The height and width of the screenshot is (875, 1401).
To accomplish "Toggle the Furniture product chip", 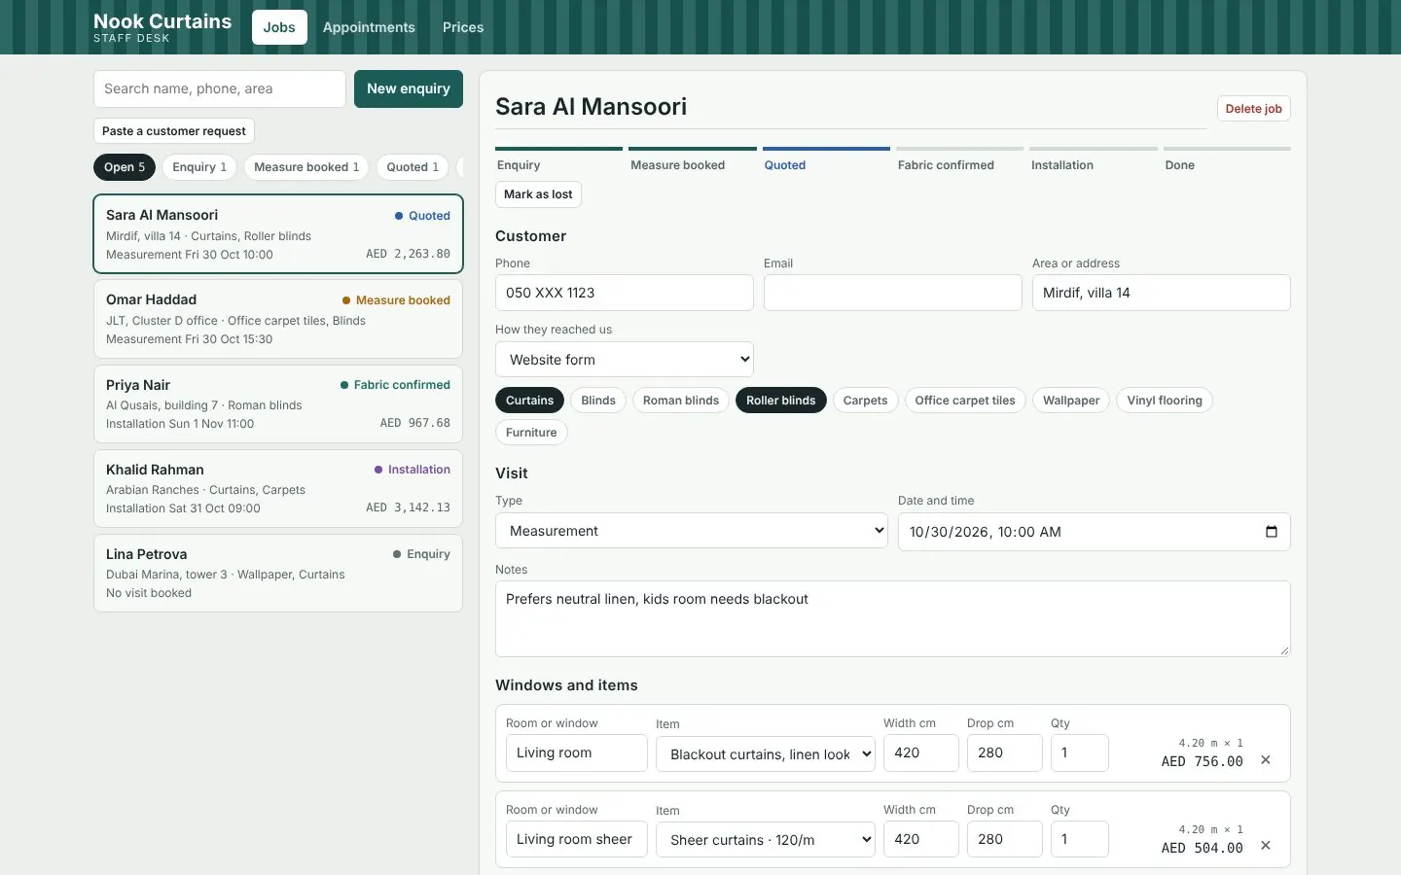I will 531,433.
